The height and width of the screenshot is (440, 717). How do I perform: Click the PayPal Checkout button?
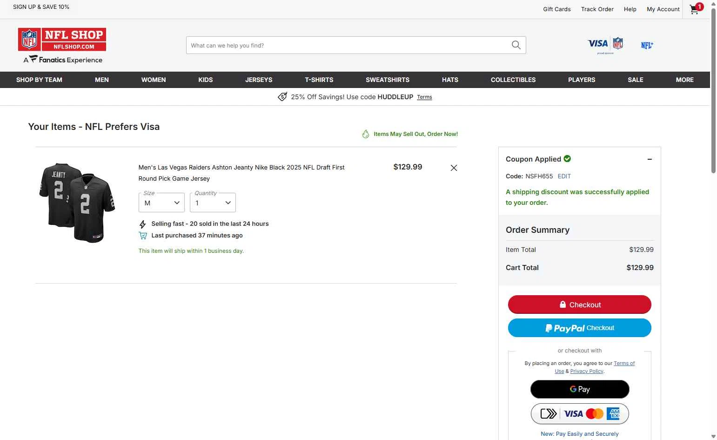(579, 328)
